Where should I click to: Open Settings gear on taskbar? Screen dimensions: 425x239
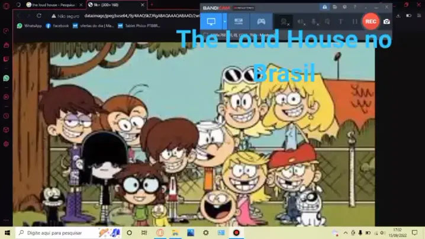pyautogui.click(x=206, y=232)
